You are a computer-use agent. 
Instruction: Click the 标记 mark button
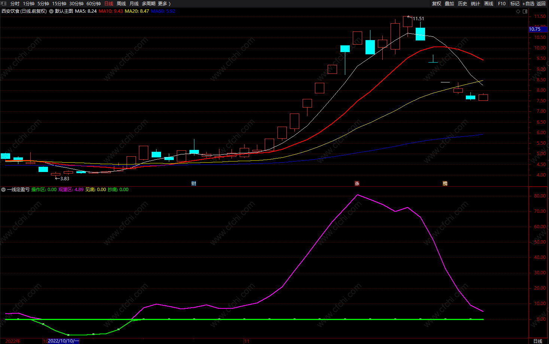[515, 3]
